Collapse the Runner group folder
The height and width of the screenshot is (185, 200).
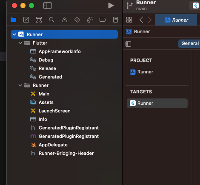(x=20, y=85)
